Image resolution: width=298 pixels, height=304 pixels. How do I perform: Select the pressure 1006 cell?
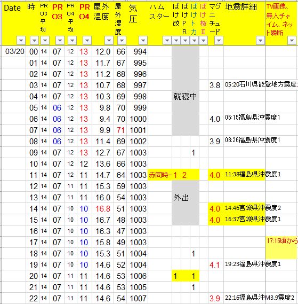pyautogui.click(x=138, y=276)
